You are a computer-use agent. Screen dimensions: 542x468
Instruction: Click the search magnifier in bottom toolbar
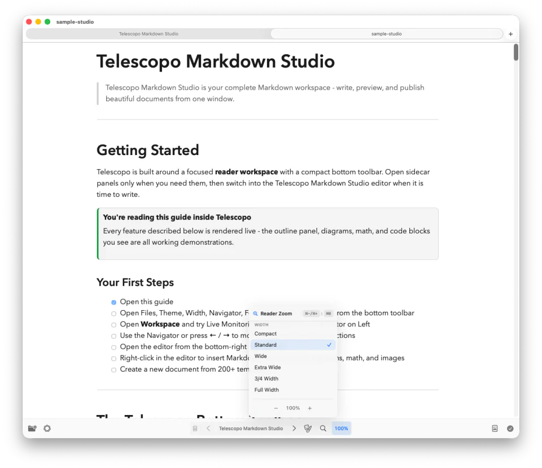tap(323, 429)
